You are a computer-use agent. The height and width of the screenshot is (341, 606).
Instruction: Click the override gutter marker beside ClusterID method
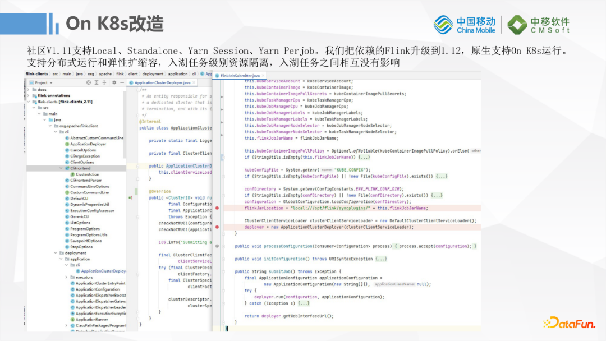[x=131, y=198]
